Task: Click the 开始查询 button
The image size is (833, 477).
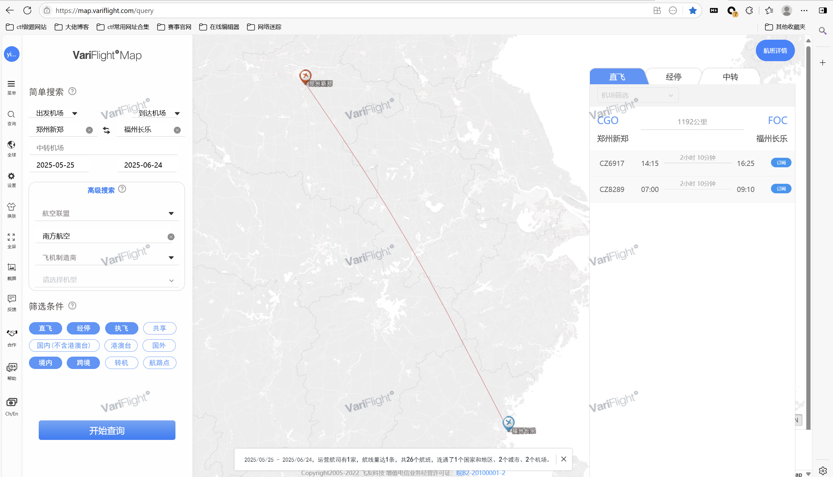Action: click(x=107, y=430)
